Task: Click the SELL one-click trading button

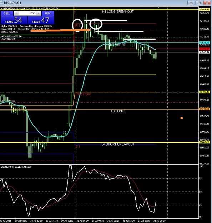Action: pyautogui.click(x=7, y=14)
